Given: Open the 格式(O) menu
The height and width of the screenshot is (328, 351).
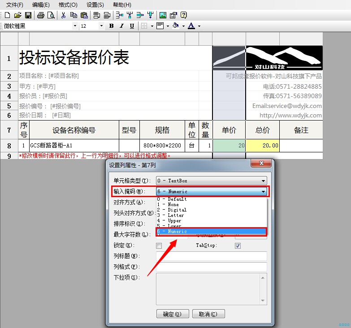Looking at the screenshot, I should [68, 4].
